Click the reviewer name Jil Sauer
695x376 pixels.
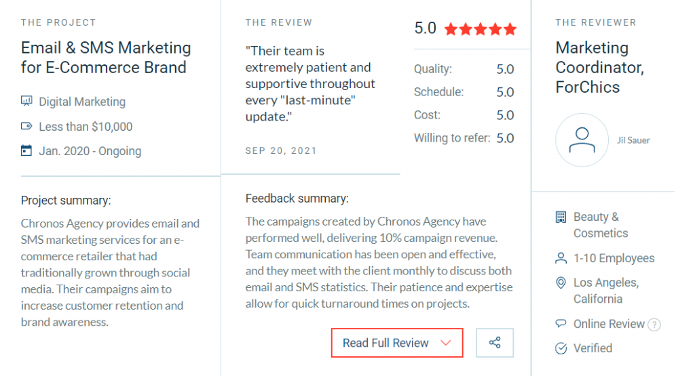tap(633, 140)
